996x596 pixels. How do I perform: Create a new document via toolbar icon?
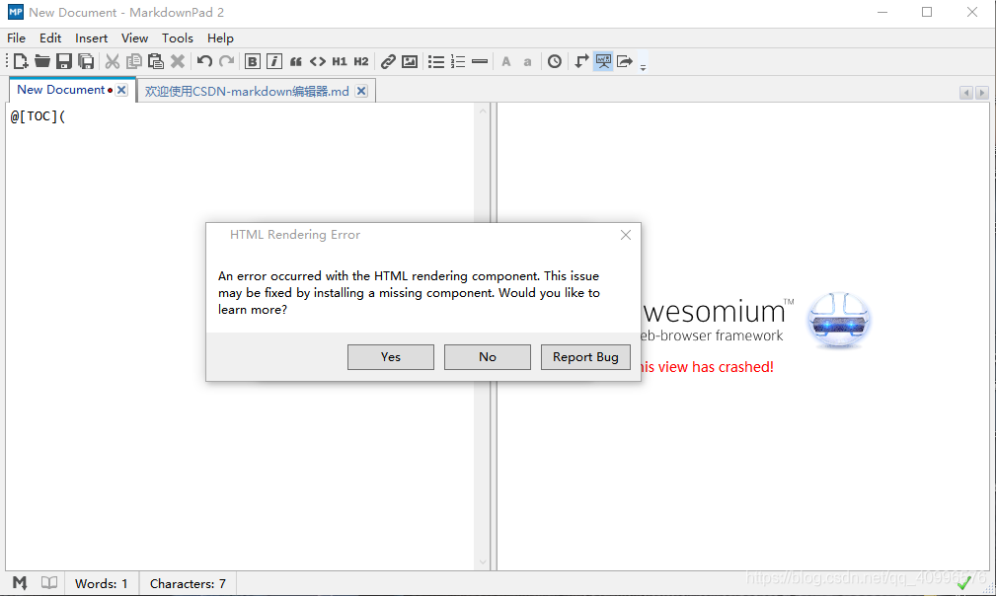click(21, 61)
